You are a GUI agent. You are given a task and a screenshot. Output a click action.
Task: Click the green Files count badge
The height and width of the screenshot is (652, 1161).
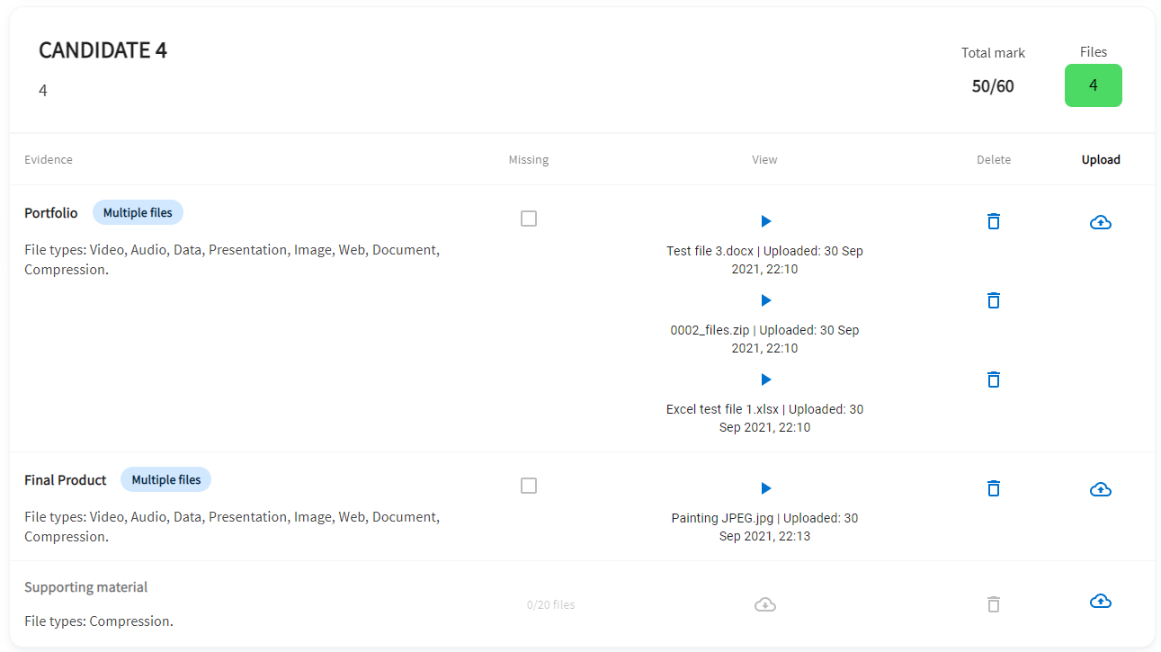[1094, 85]
